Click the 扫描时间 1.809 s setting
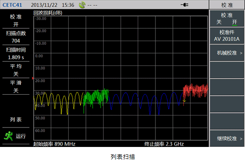Image resolution: width=245 pixels, height=162 pixels. (16, 54)
